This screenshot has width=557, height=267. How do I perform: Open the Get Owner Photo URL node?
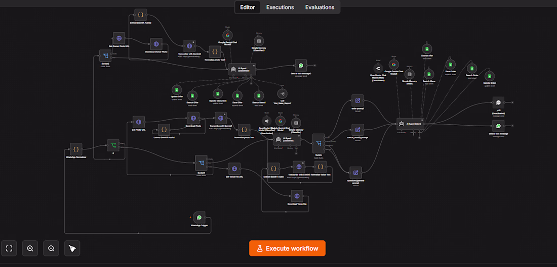coord(118,38)
